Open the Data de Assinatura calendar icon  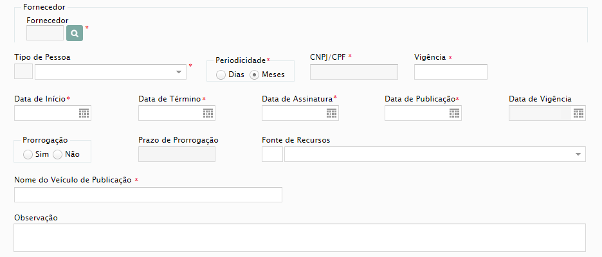(332, 113)
